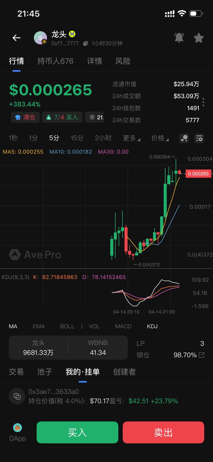The height and width of the screenshot is (462, 213).
Task: Enable the EMA indicator
Action: tap(38, 326)
